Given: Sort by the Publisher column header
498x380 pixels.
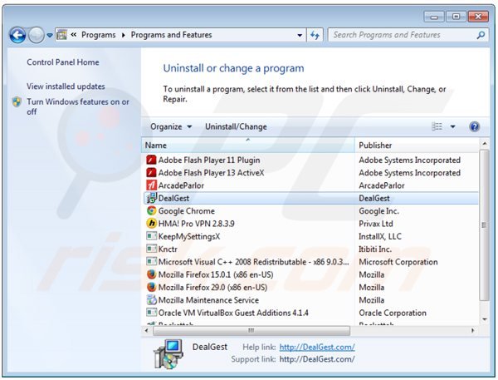Looking at the screenshot, I should click(417, 146).
